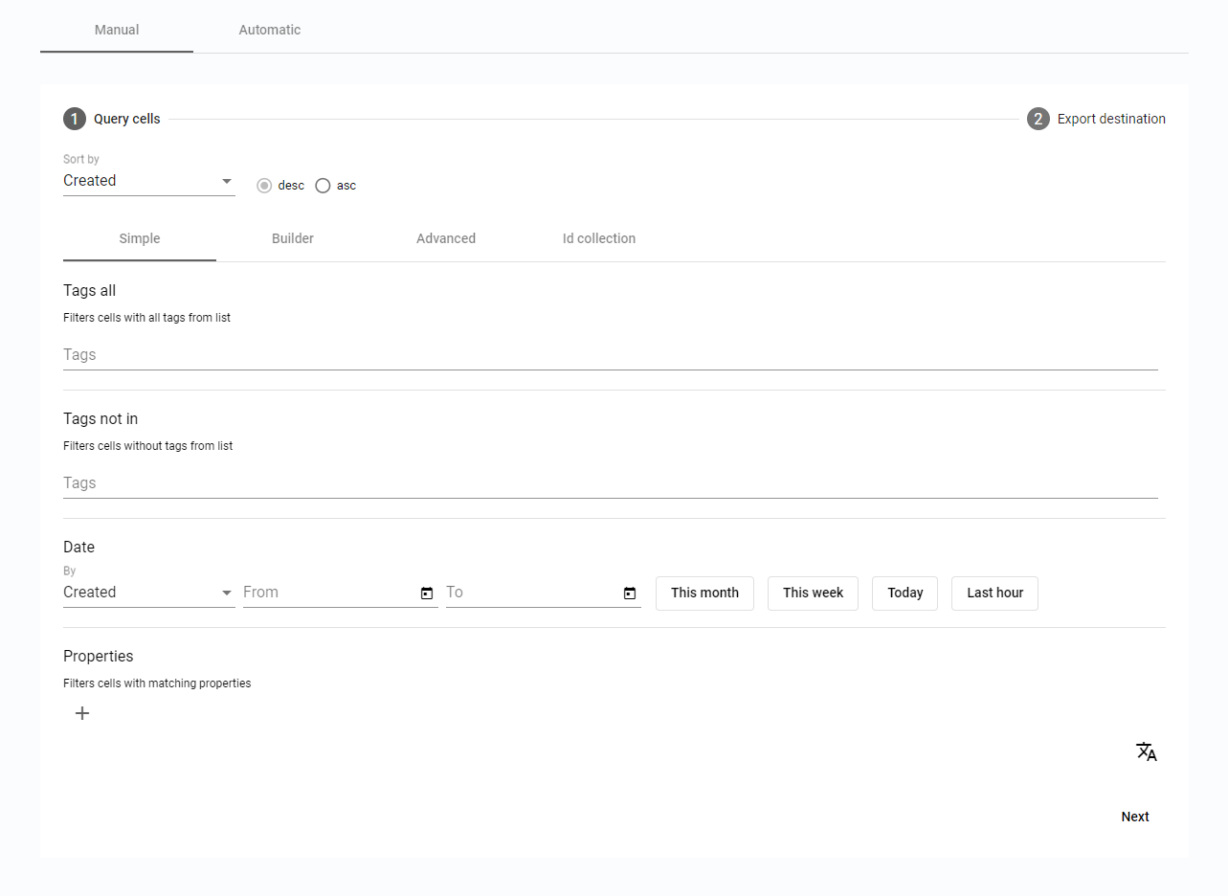The height and width of the screenshot is (896, 1228).
Task: Click the step 2 Export destination indicator
Action: 1038,119
